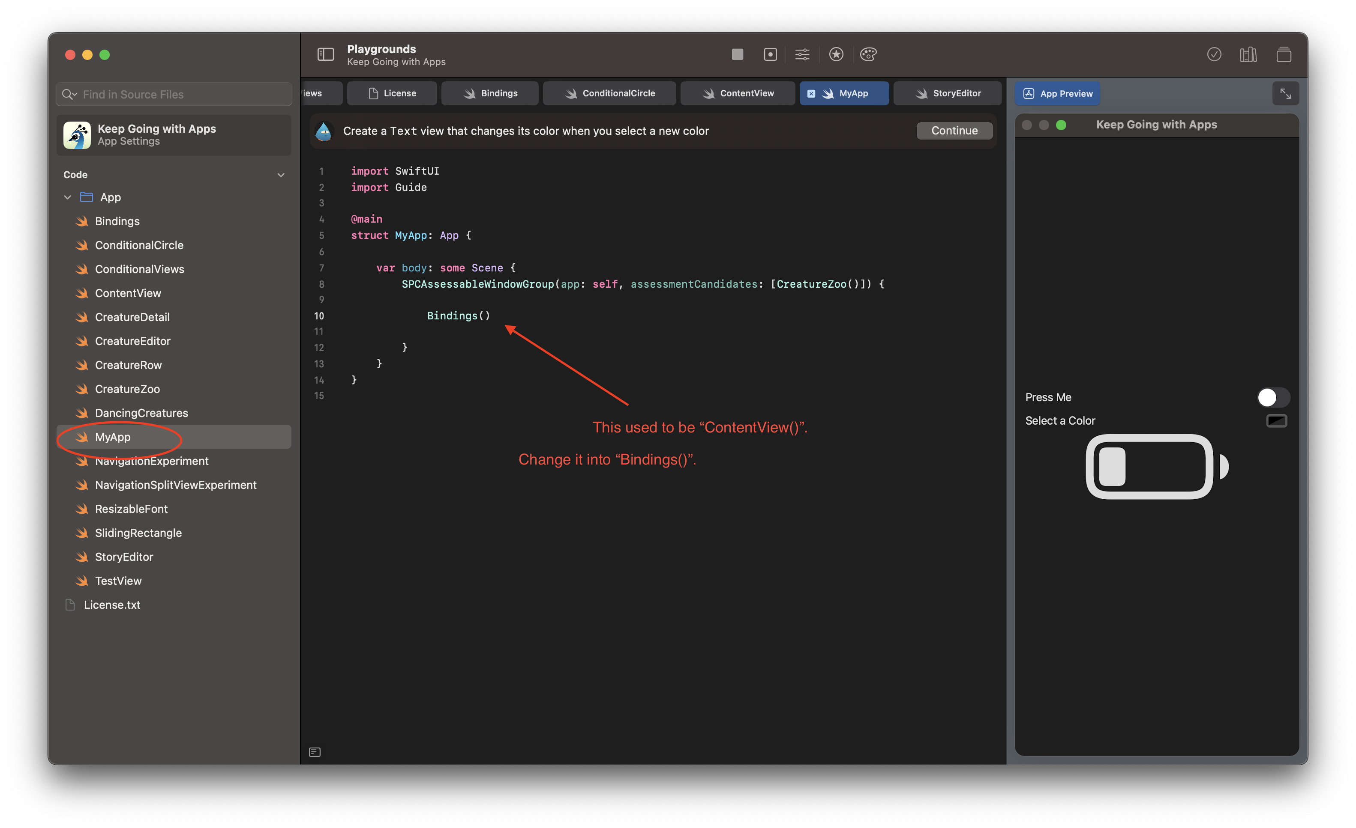
Task: Stop the running app with the square icon
Action: (738, 54)
